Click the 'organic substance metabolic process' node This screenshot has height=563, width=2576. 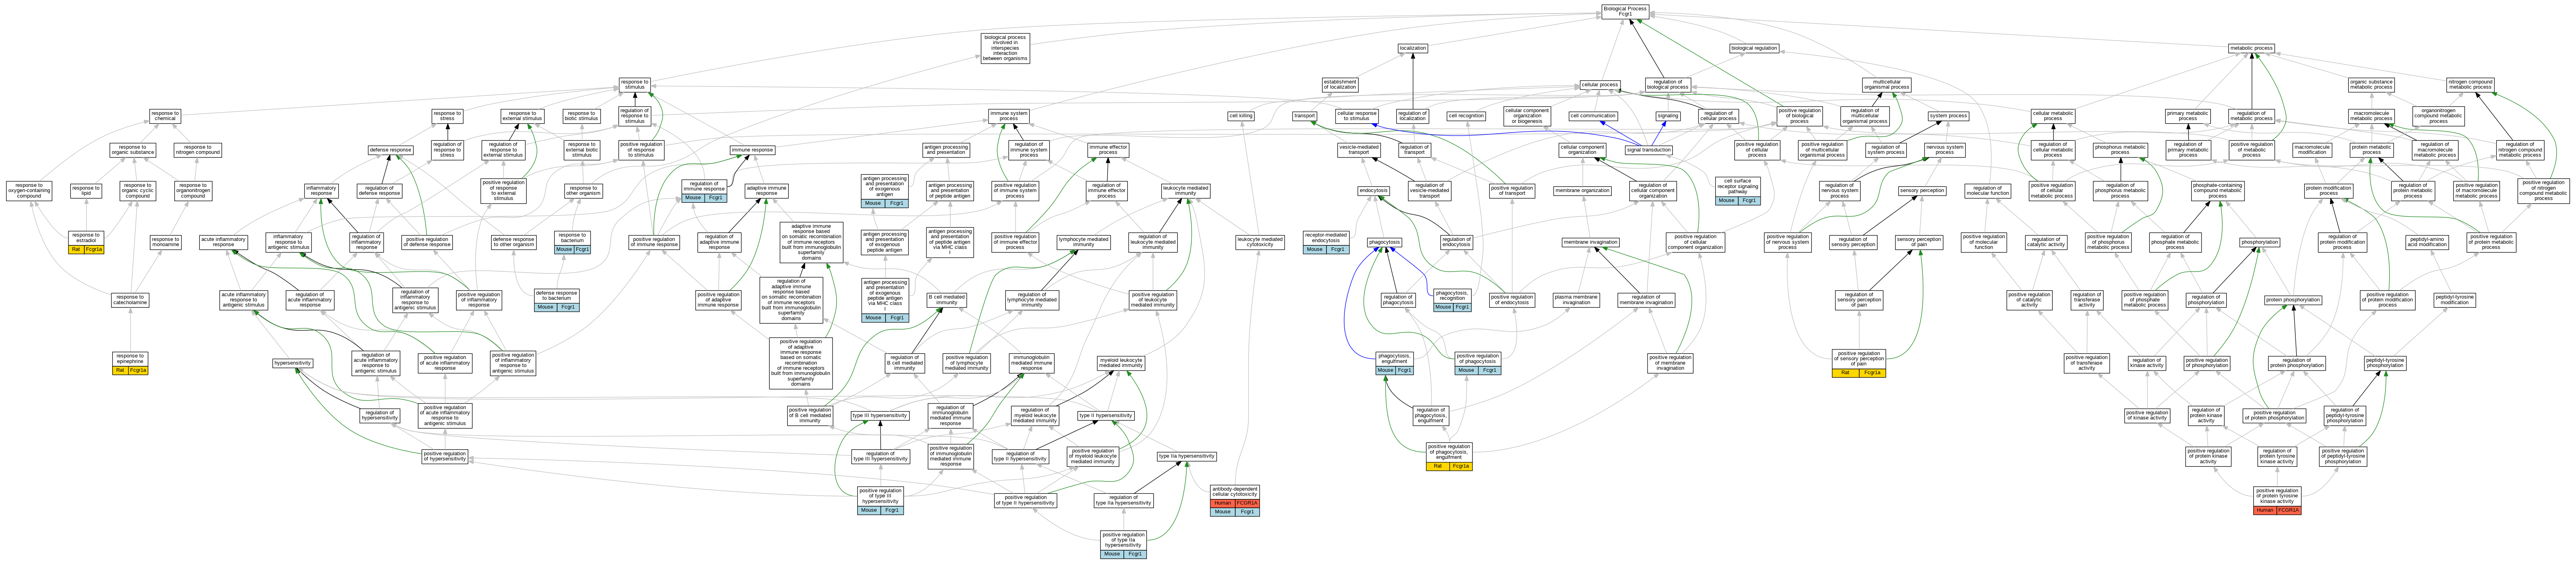click(2371, 85)
